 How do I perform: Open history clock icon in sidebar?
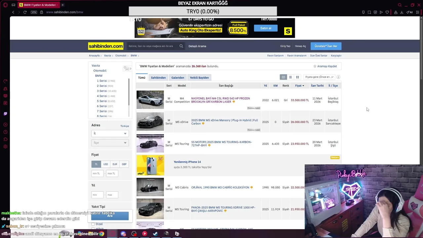tap(5, 132)
